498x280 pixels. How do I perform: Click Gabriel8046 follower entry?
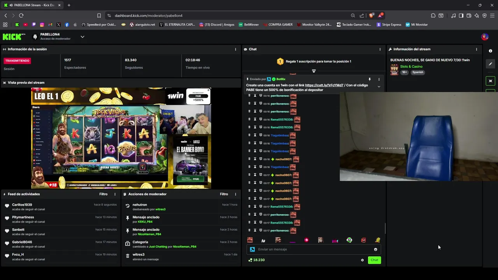point(22,242)
